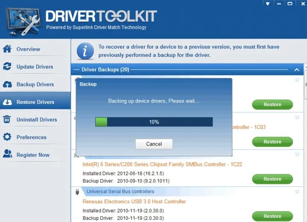This screenshot has width=307, height=222.
Task: Click the Backup dialog title bar
Action: [x=154, y=84]
